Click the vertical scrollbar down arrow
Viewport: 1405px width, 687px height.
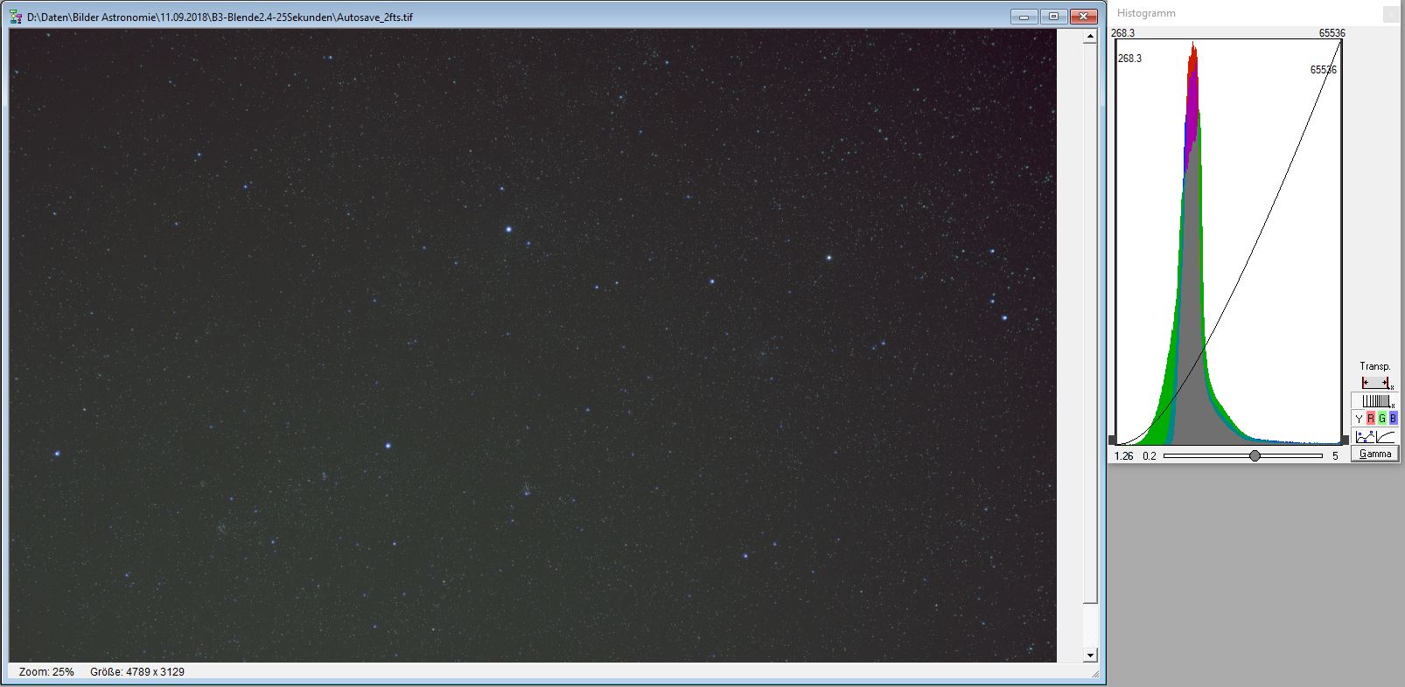click(x=1090, y=655)
